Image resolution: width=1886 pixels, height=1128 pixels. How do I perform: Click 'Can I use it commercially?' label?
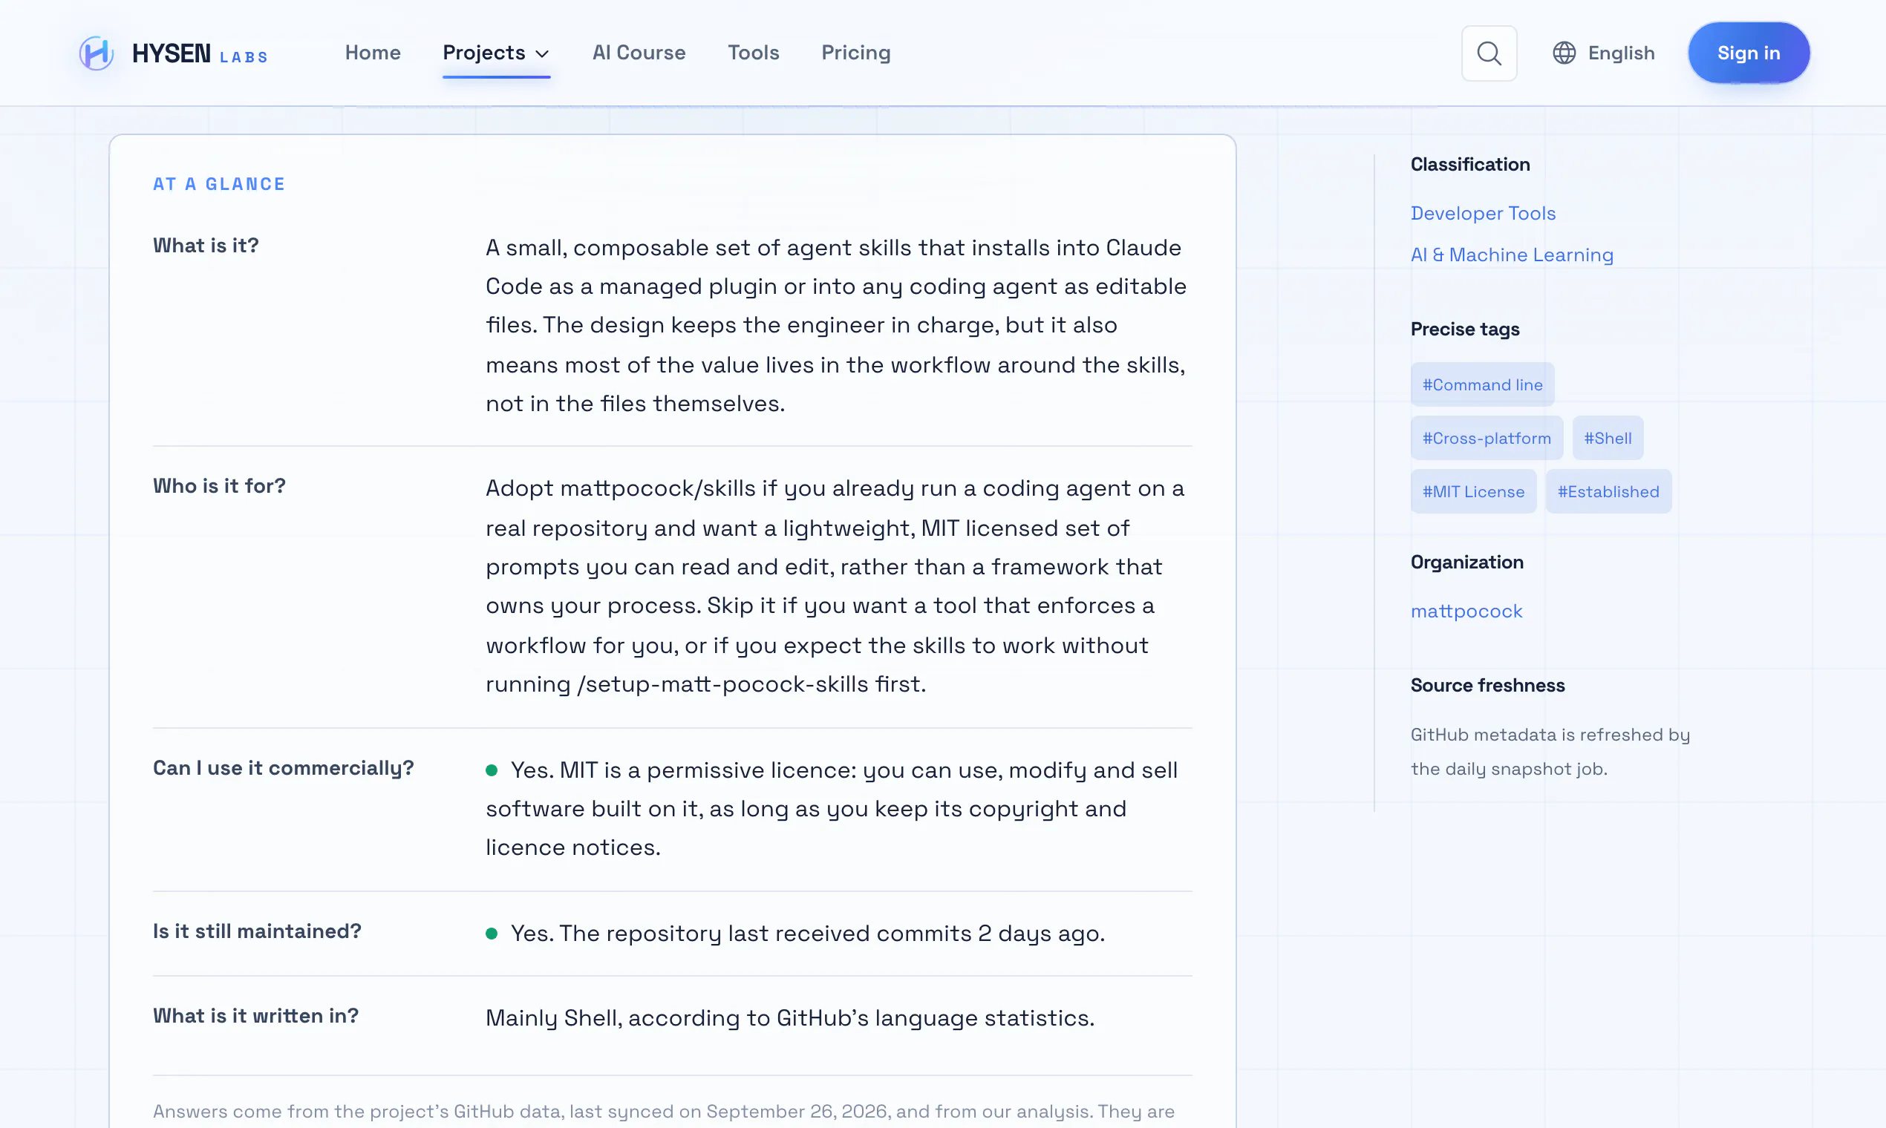283,768
